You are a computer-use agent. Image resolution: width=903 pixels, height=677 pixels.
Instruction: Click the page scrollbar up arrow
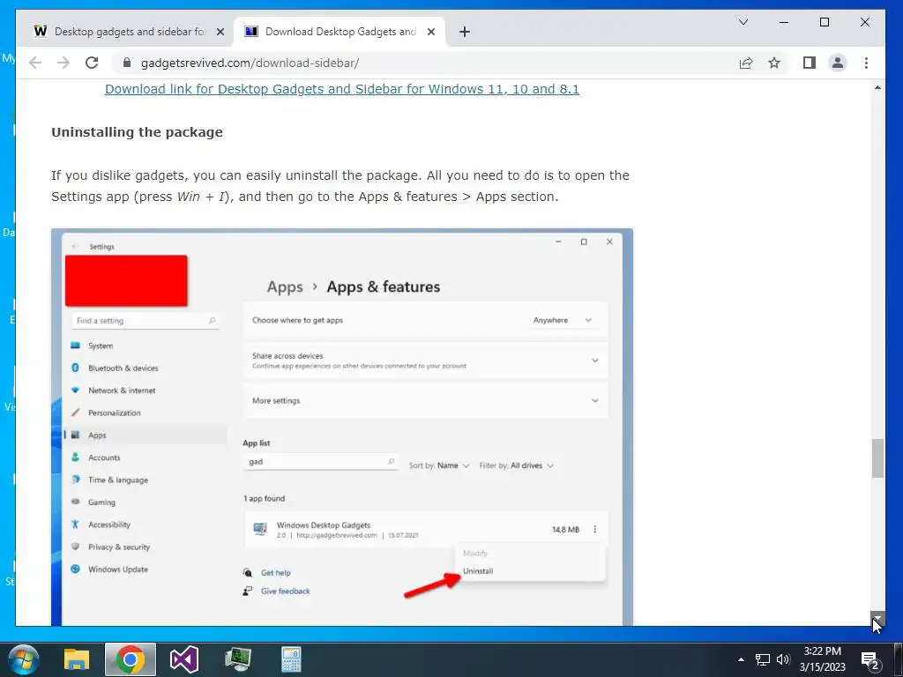(877, 88)
